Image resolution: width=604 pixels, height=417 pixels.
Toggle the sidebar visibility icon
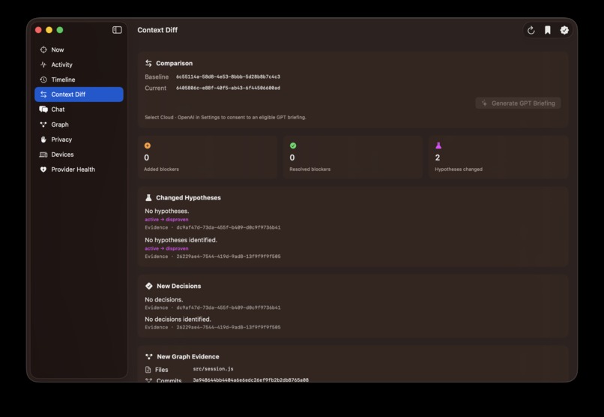pos(117,30)
